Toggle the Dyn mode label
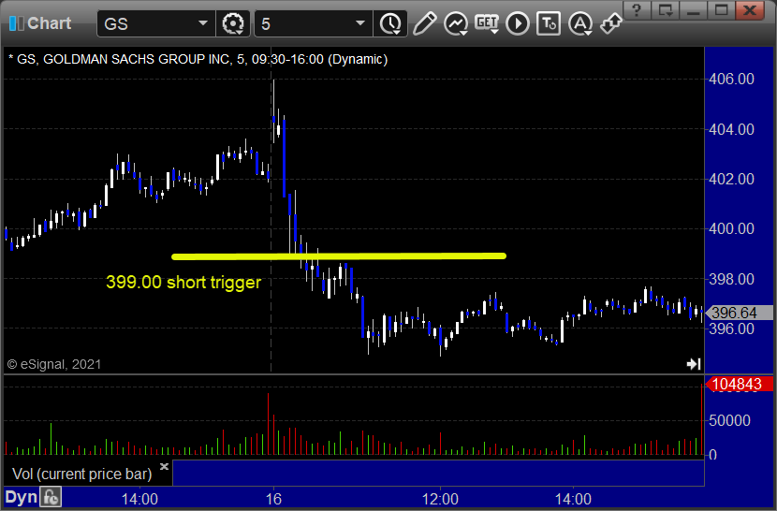This screenshot has width=777, height=511. pos(21,497)
